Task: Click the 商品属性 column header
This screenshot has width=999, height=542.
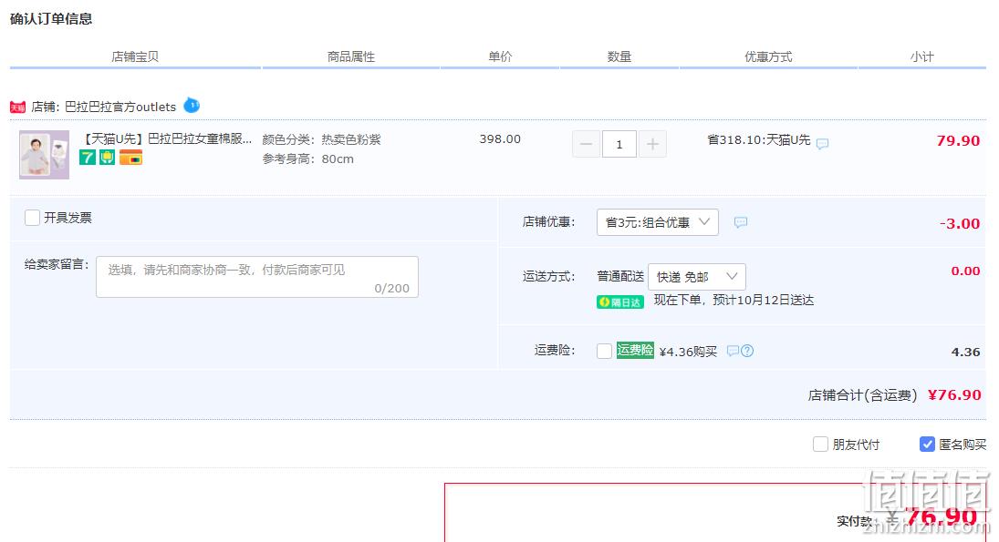Action: coord(351,56)
